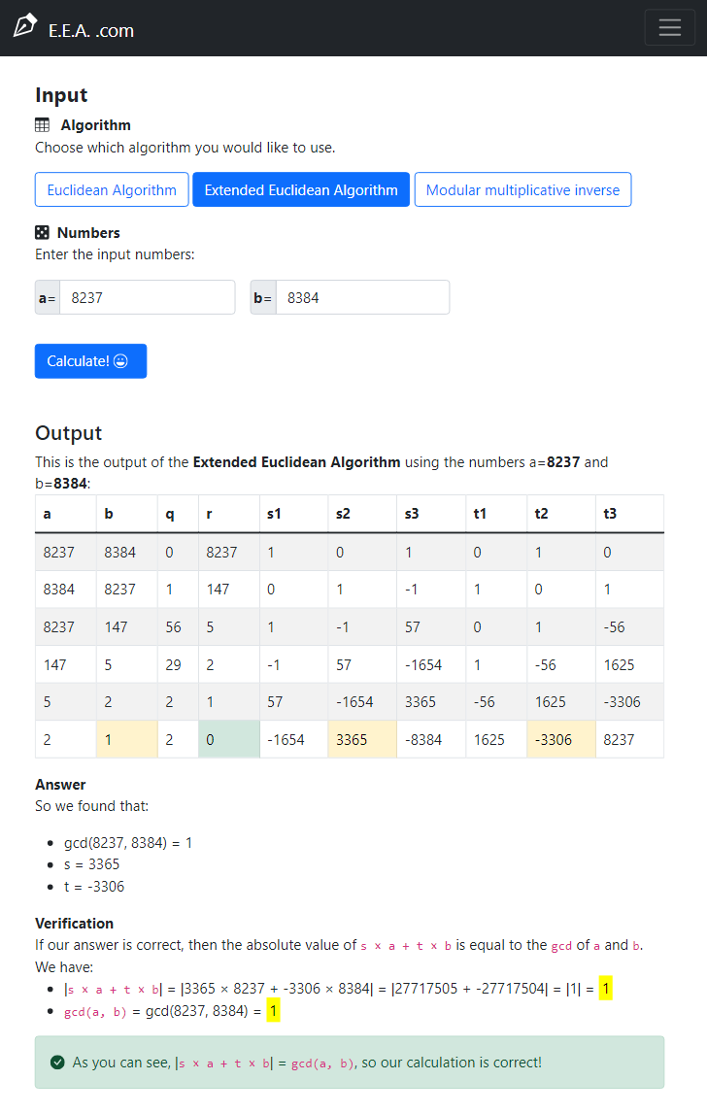Click the Calculate! button
707x1114 pixels.
click(91, 361)
